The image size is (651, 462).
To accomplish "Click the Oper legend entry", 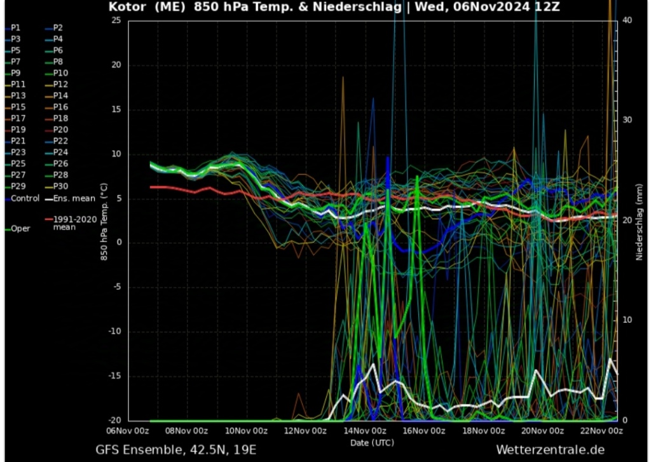I will coord(20,229).
